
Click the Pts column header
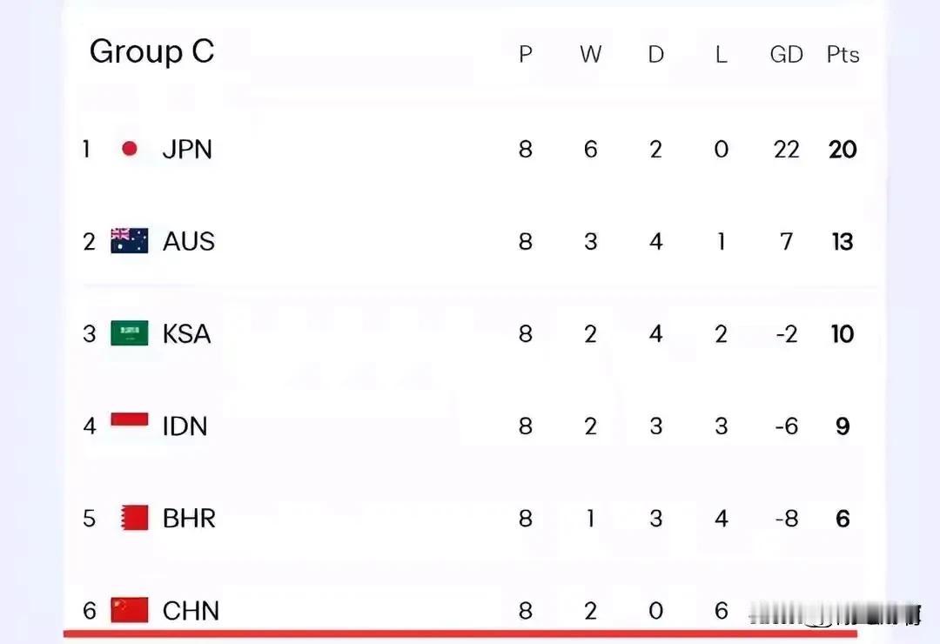pos(843,55)
